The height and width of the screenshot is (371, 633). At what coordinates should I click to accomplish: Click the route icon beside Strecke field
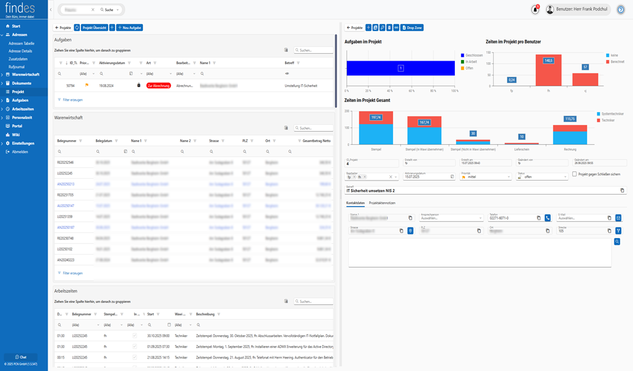click(x=618, y=231)
